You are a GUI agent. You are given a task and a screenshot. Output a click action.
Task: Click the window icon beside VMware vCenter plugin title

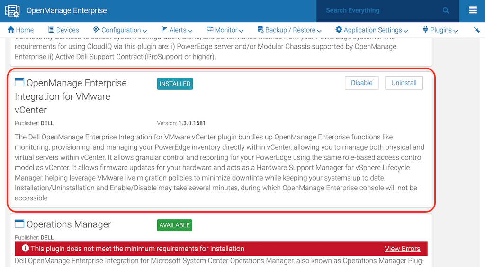click(19, 82)
